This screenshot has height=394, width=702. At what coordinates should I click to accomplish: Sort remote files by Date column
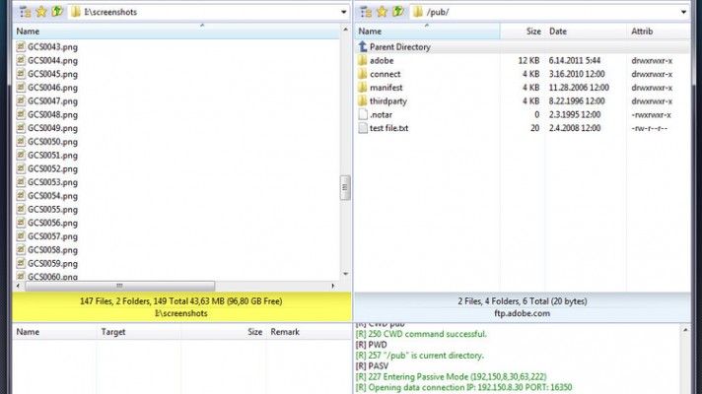[586, 32]
